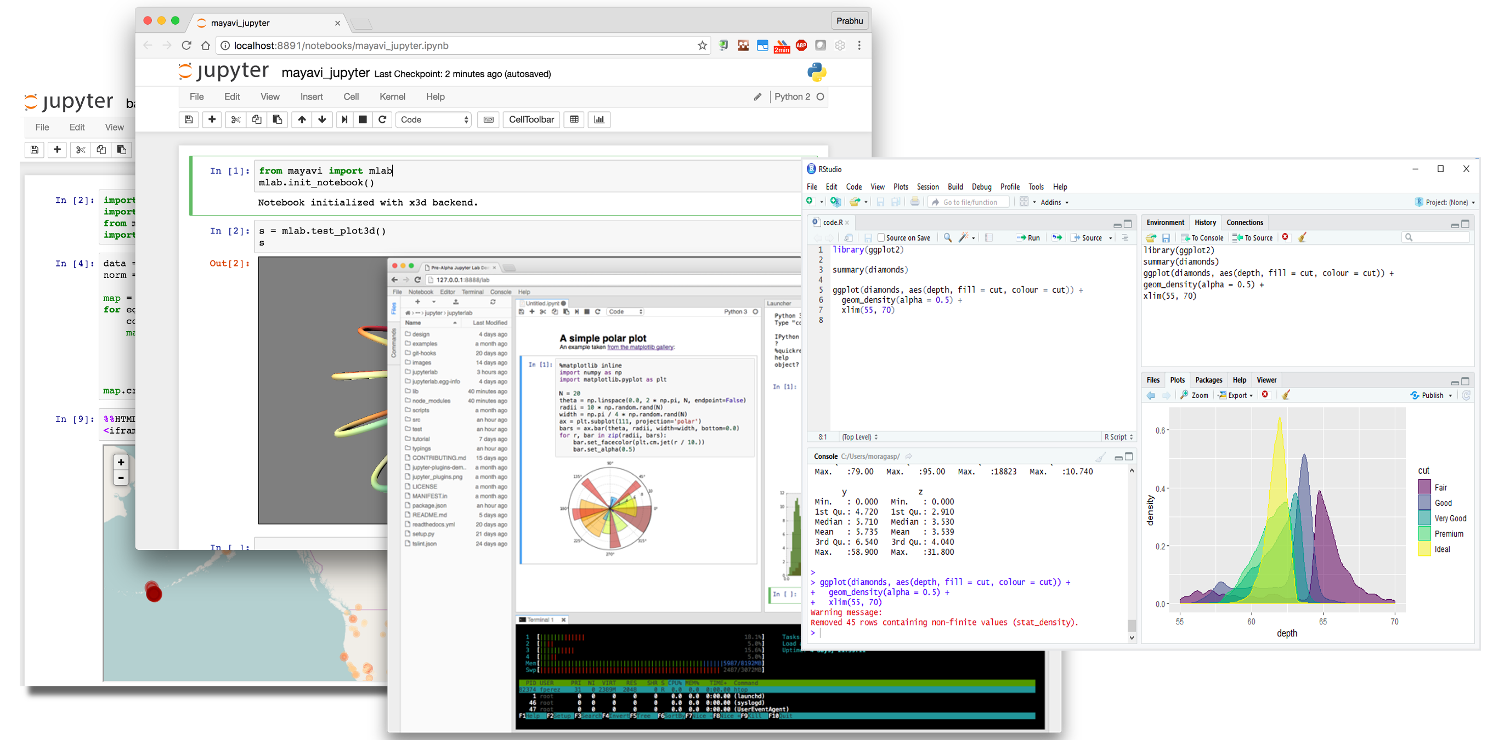This screenshot has width=1493, height=740.
Task: Click Zoom in the RStudio Plots pane
Action: click(x=1195, y=395)
